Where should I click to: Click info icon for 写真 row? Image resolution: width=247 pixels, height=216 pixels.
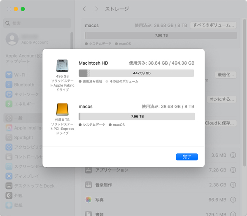(x=233, y=200)
